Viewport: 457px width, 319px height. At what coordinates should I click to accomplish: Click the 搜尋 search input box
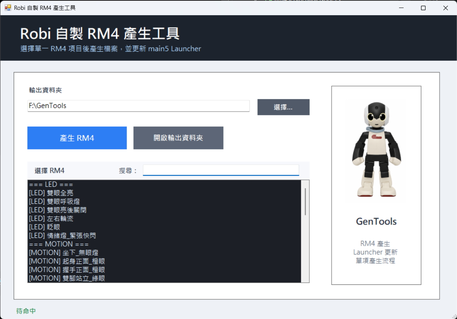point(221,170)
